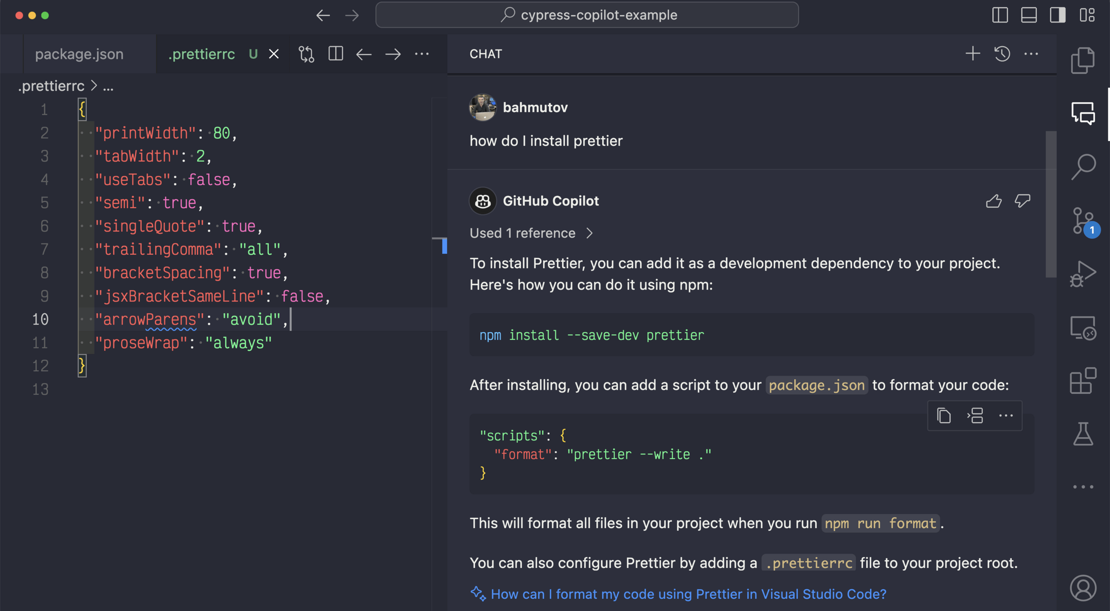Select the .prettierrc editor tab
The image size is (1110, 611).
point(201,54)
